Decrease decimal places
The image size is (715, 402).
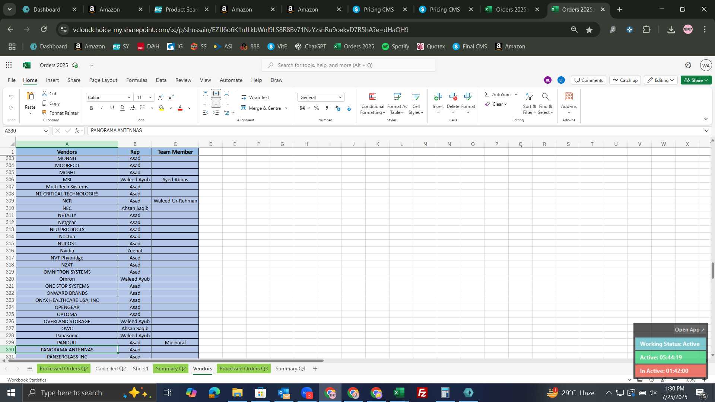(349, 108)
